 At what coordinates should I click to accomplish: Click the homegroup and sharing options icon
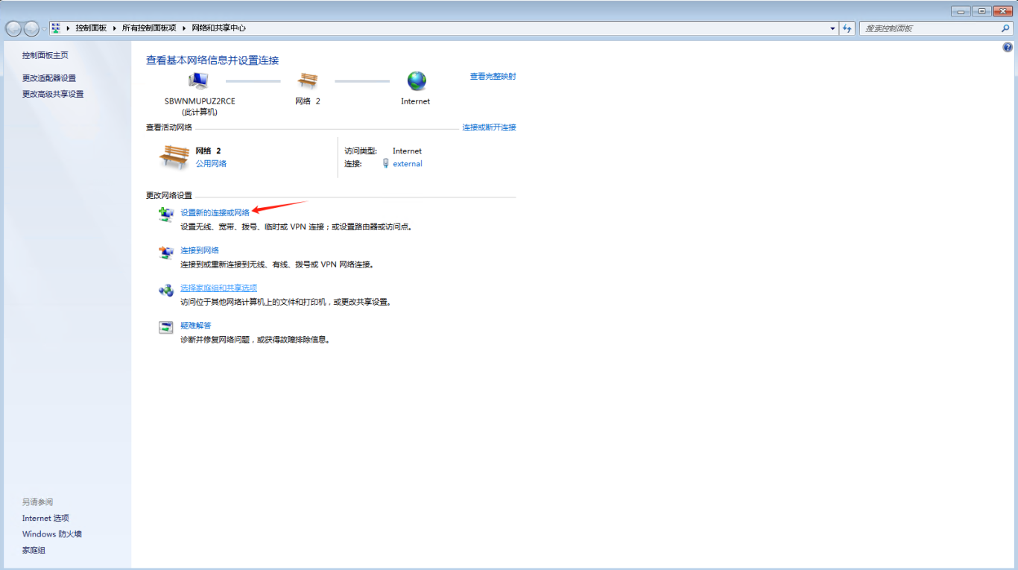point(165,291)
